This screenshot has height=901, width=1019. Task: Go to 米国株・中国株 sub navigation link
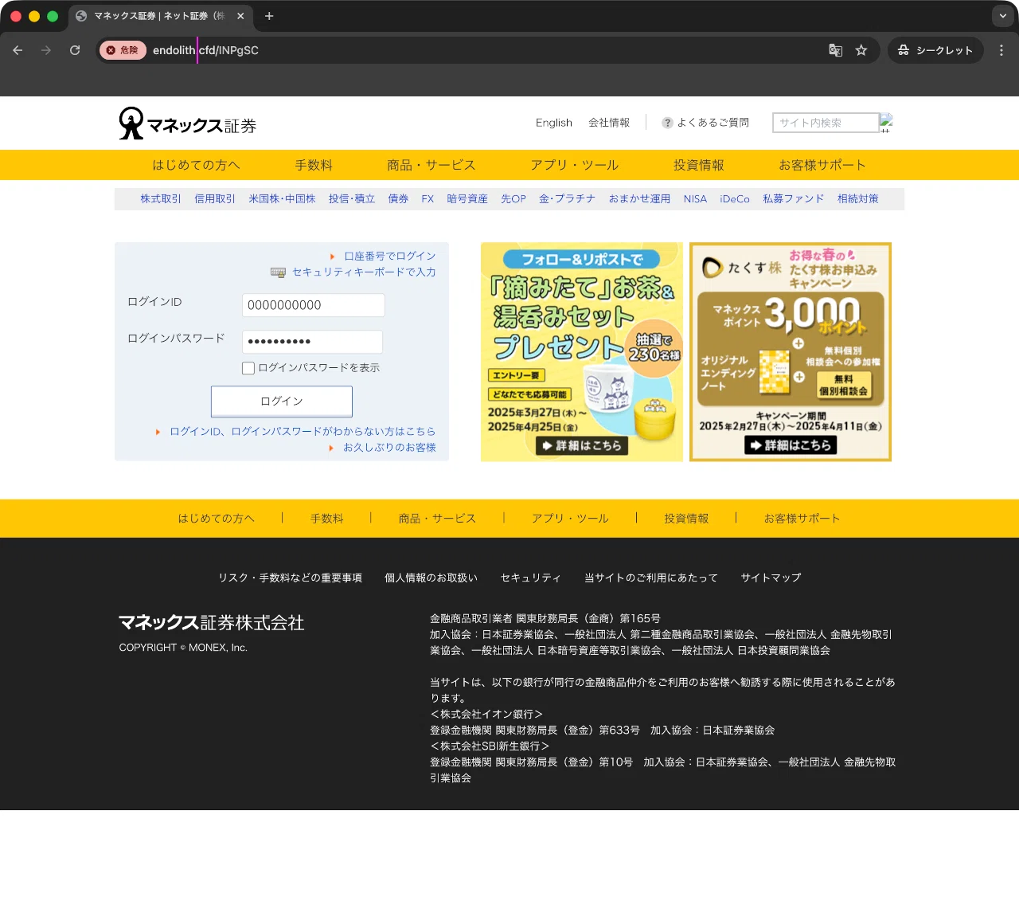(x=282, y=199)
